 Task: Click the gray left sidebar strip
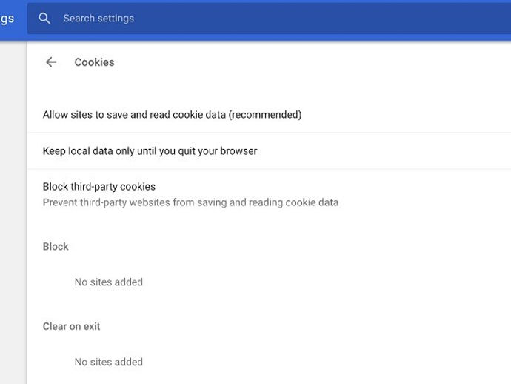[13, 212]
